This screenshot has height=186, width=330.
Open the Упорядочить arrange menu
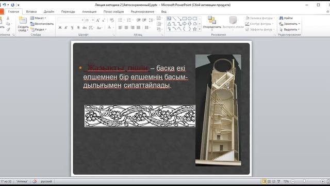coord(212,23)
